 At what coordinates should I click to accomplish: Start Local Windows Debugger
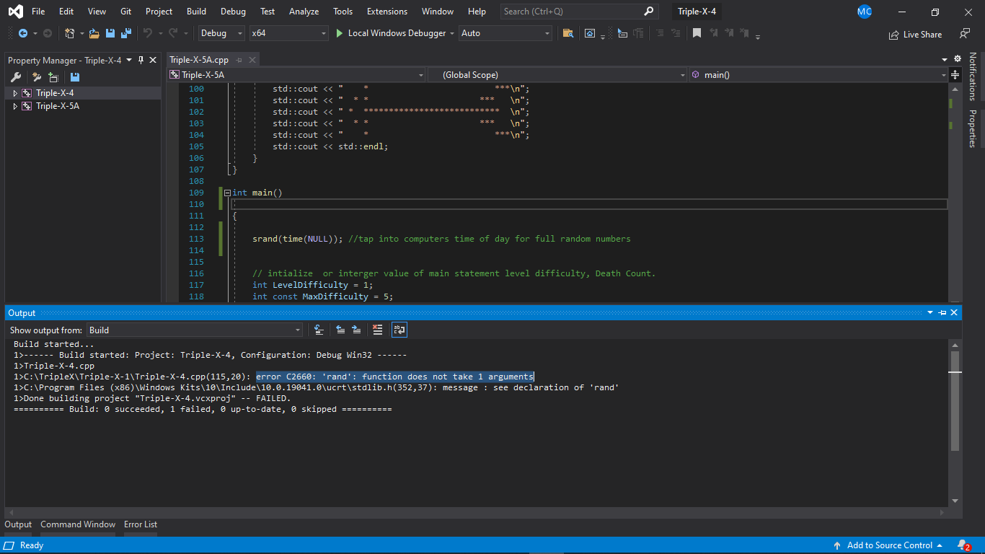(394, 33)
